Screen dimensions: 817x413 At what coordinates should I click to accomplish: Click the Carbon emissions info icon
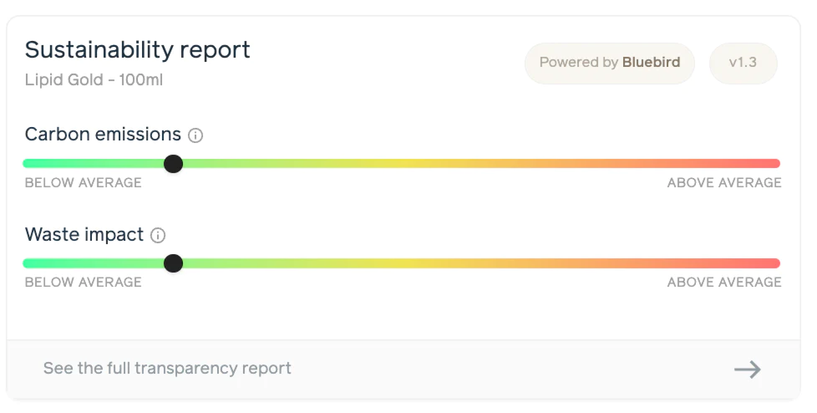click(195, 135)
